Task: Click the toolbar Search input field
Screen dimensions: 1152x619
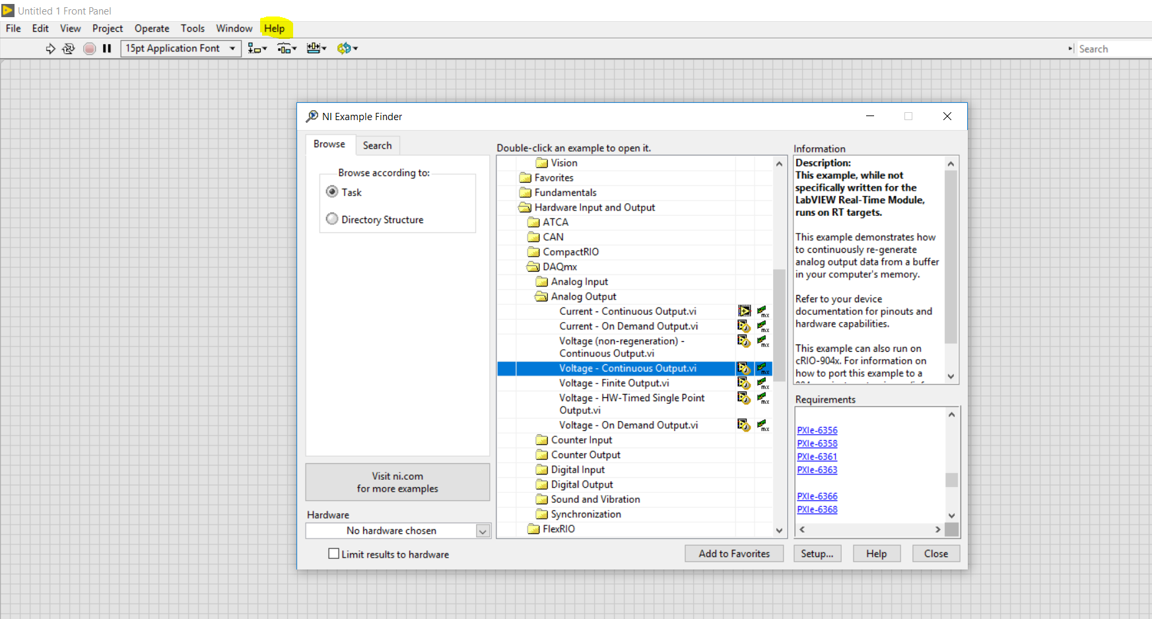Action: (x=1113, y=49)
